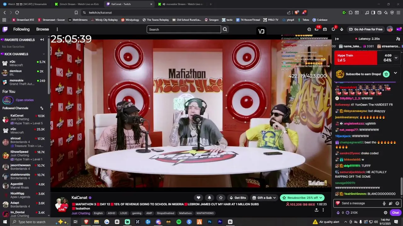This screenshot has width=403, height=226.
Task: Open notifications with 15 badge
Action: (317, 29)
